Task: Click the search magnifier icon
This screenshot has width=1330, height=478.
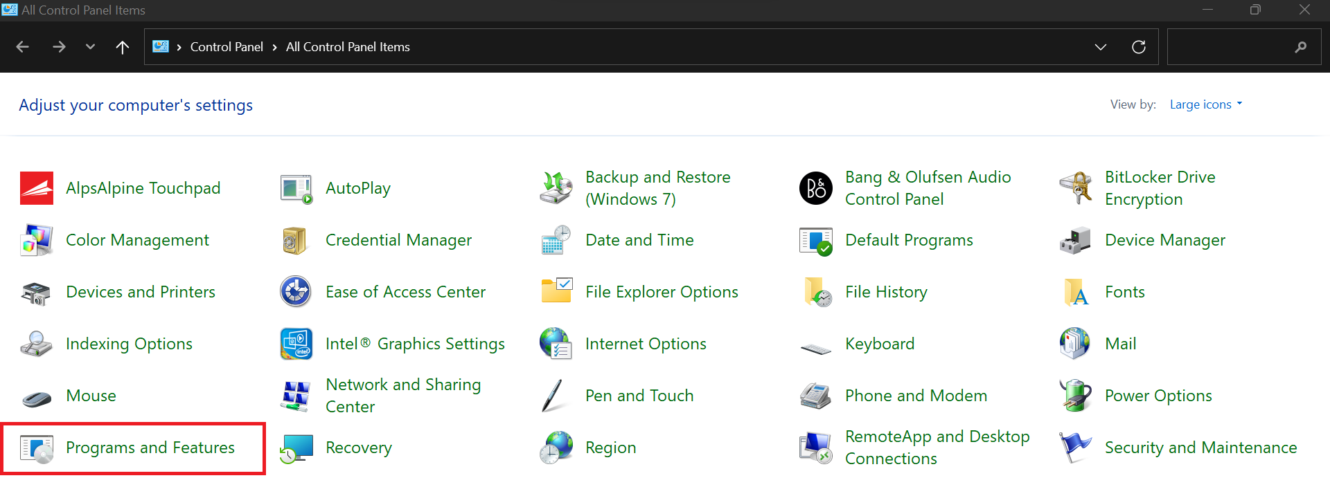Action: pos(1301,47)
